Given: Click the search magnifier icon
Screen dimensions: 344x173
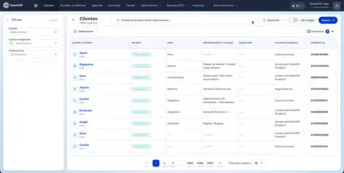Looking at the screenshot, I should (118, 20).
